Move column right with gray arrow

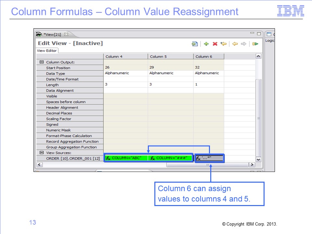(243, 44)
